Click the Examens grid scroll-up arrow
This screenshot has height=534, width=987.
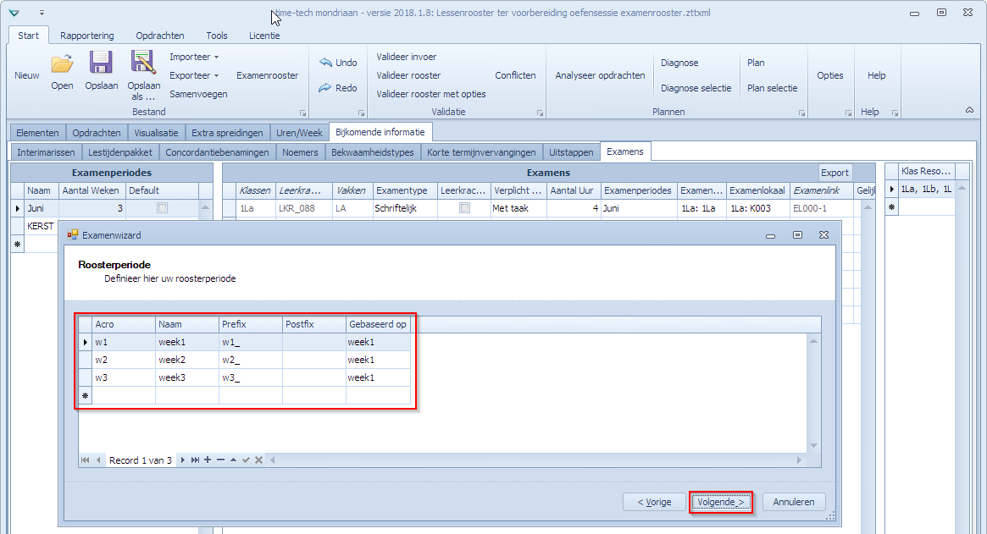868,207
